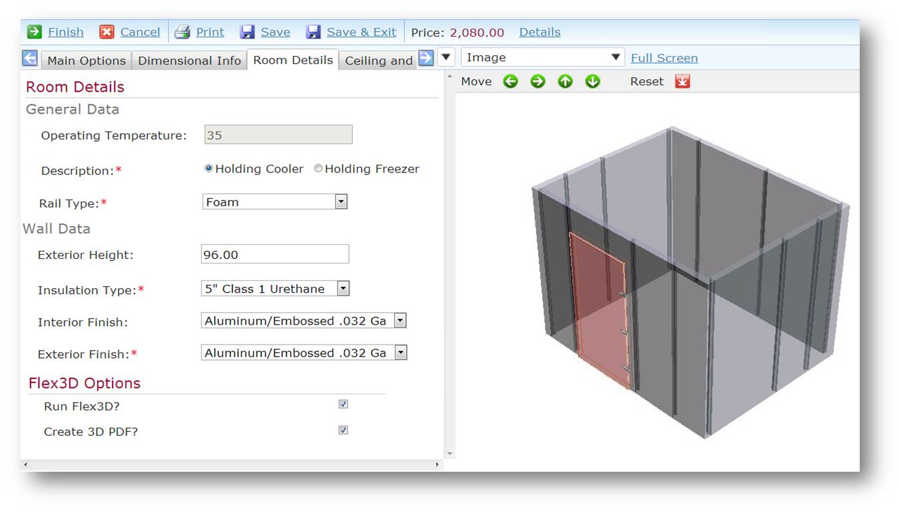The width and height of the screenshot is (901, 511).
Task: Move the 3D view down with green arrow
Action: [x=593, y=81]
